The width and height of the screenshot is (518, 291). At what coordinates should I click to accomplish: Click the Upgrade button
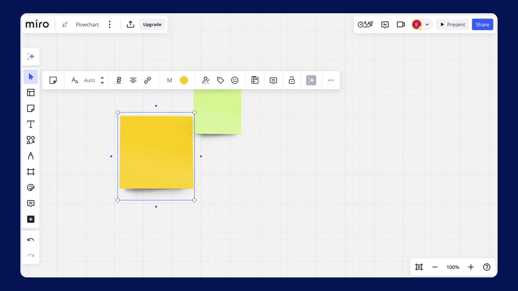(152, 25)
